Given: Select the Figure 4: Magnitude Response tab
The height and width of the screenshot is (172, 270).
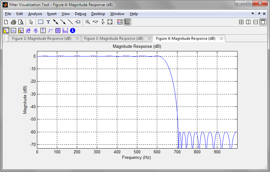Looking at the screenshot, I should 186,39.
